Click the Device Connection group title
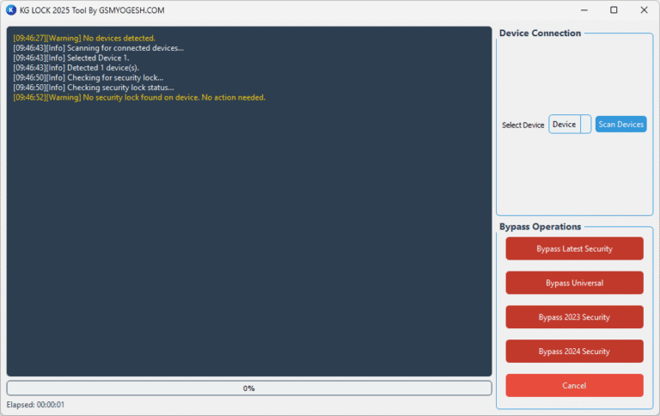The width and height of the screenshot is (660, 416). point(540,34)
